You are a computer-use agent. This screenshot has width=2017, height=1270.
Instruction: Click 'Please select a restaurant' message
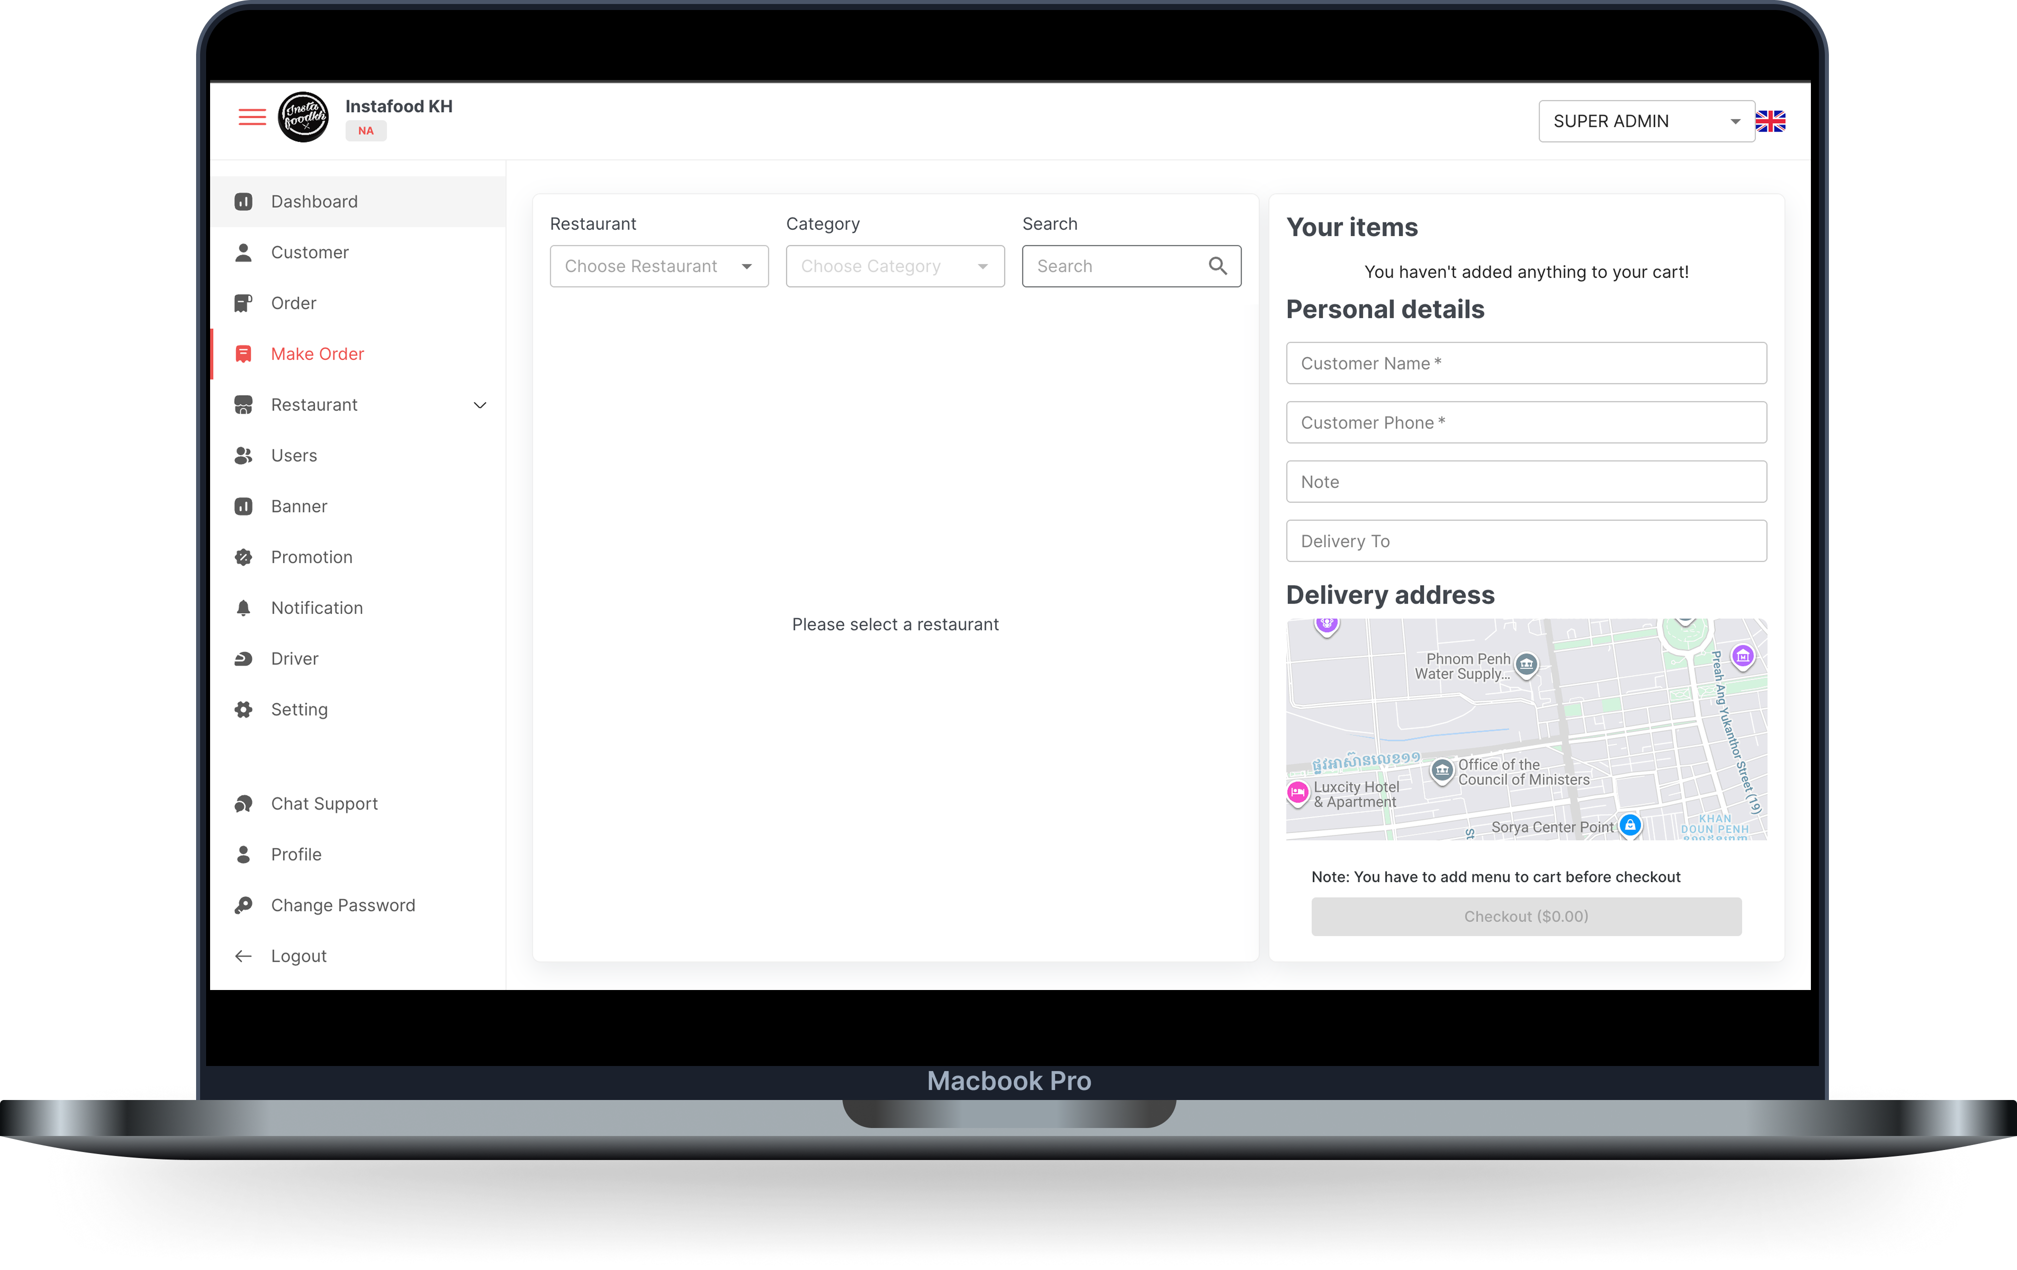[x=895, y=624]
